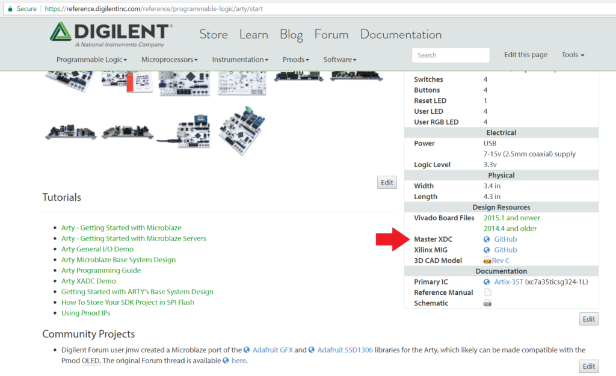Open Arty - Getting Started with Microblaze
616x376 pixels.
click(x=122, y=228)
